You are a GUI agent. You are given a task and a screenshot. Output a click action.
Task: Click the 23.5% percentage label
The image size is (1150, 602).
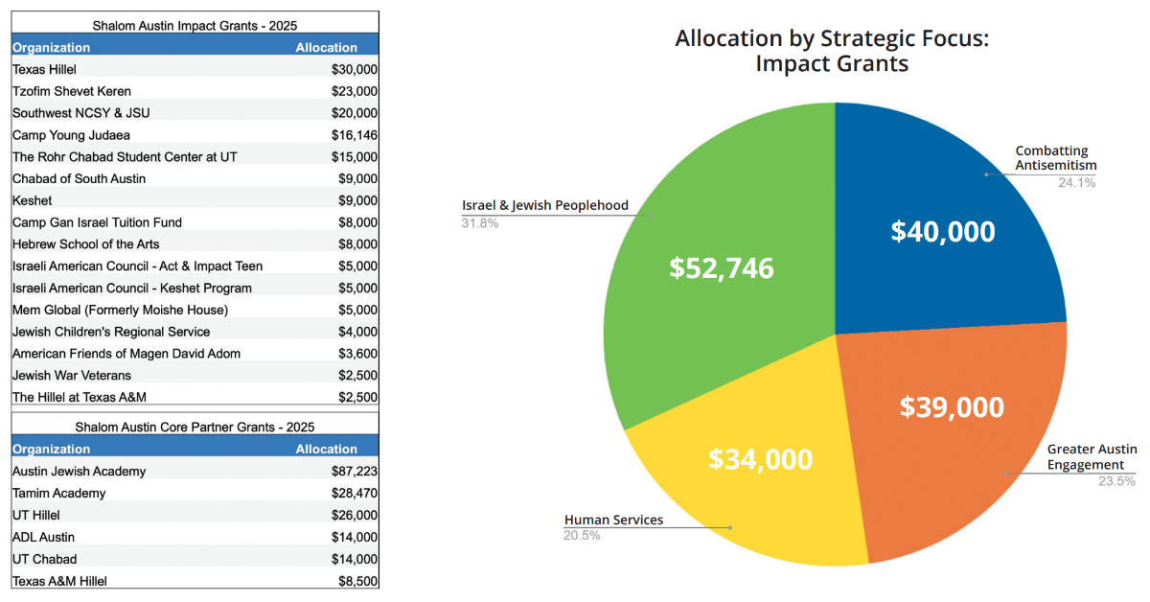pyautogui.click(x=1116, y=481)
